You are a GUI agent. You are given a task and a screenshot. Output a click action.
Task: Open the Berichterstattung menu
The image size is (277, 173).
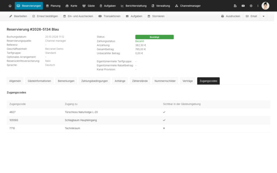[x=133, y=6]
